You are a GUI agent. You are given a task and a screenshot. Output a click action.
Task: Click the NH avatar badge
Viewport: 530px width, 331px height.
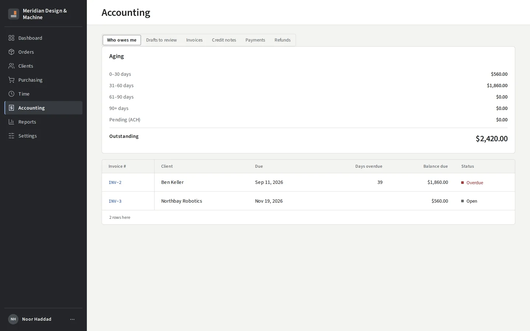pyautogui.click(x=13, y=319)
